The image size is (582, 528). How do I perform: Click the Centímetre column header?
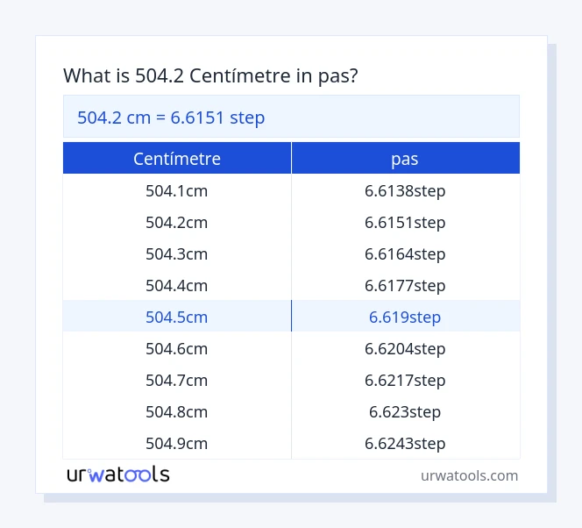(177, 159)
